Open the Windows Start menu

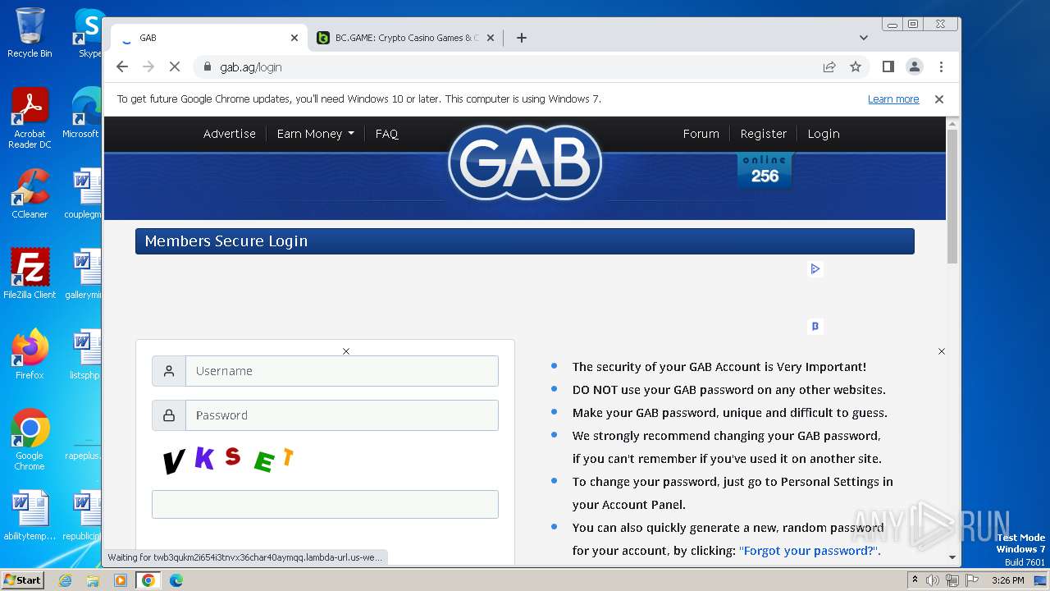[x=23, y=580]
